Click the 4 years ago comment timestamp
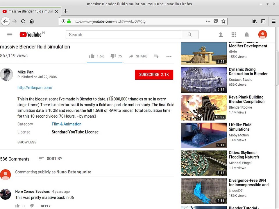Image resolution: width=279 pixels, height=209 pixels. 61,191
